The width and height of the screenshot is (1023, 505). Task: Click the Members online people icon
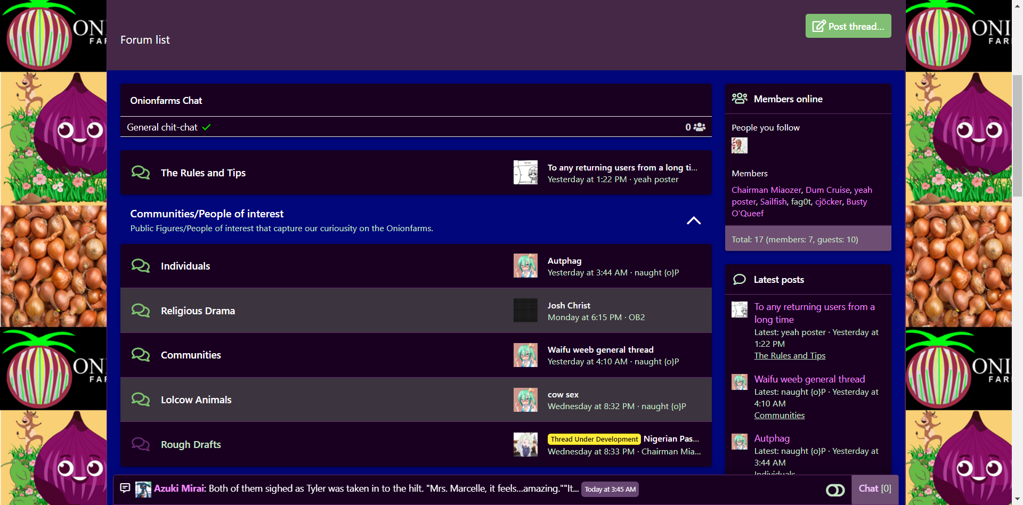pyautogui.click(x=740, y=99)
